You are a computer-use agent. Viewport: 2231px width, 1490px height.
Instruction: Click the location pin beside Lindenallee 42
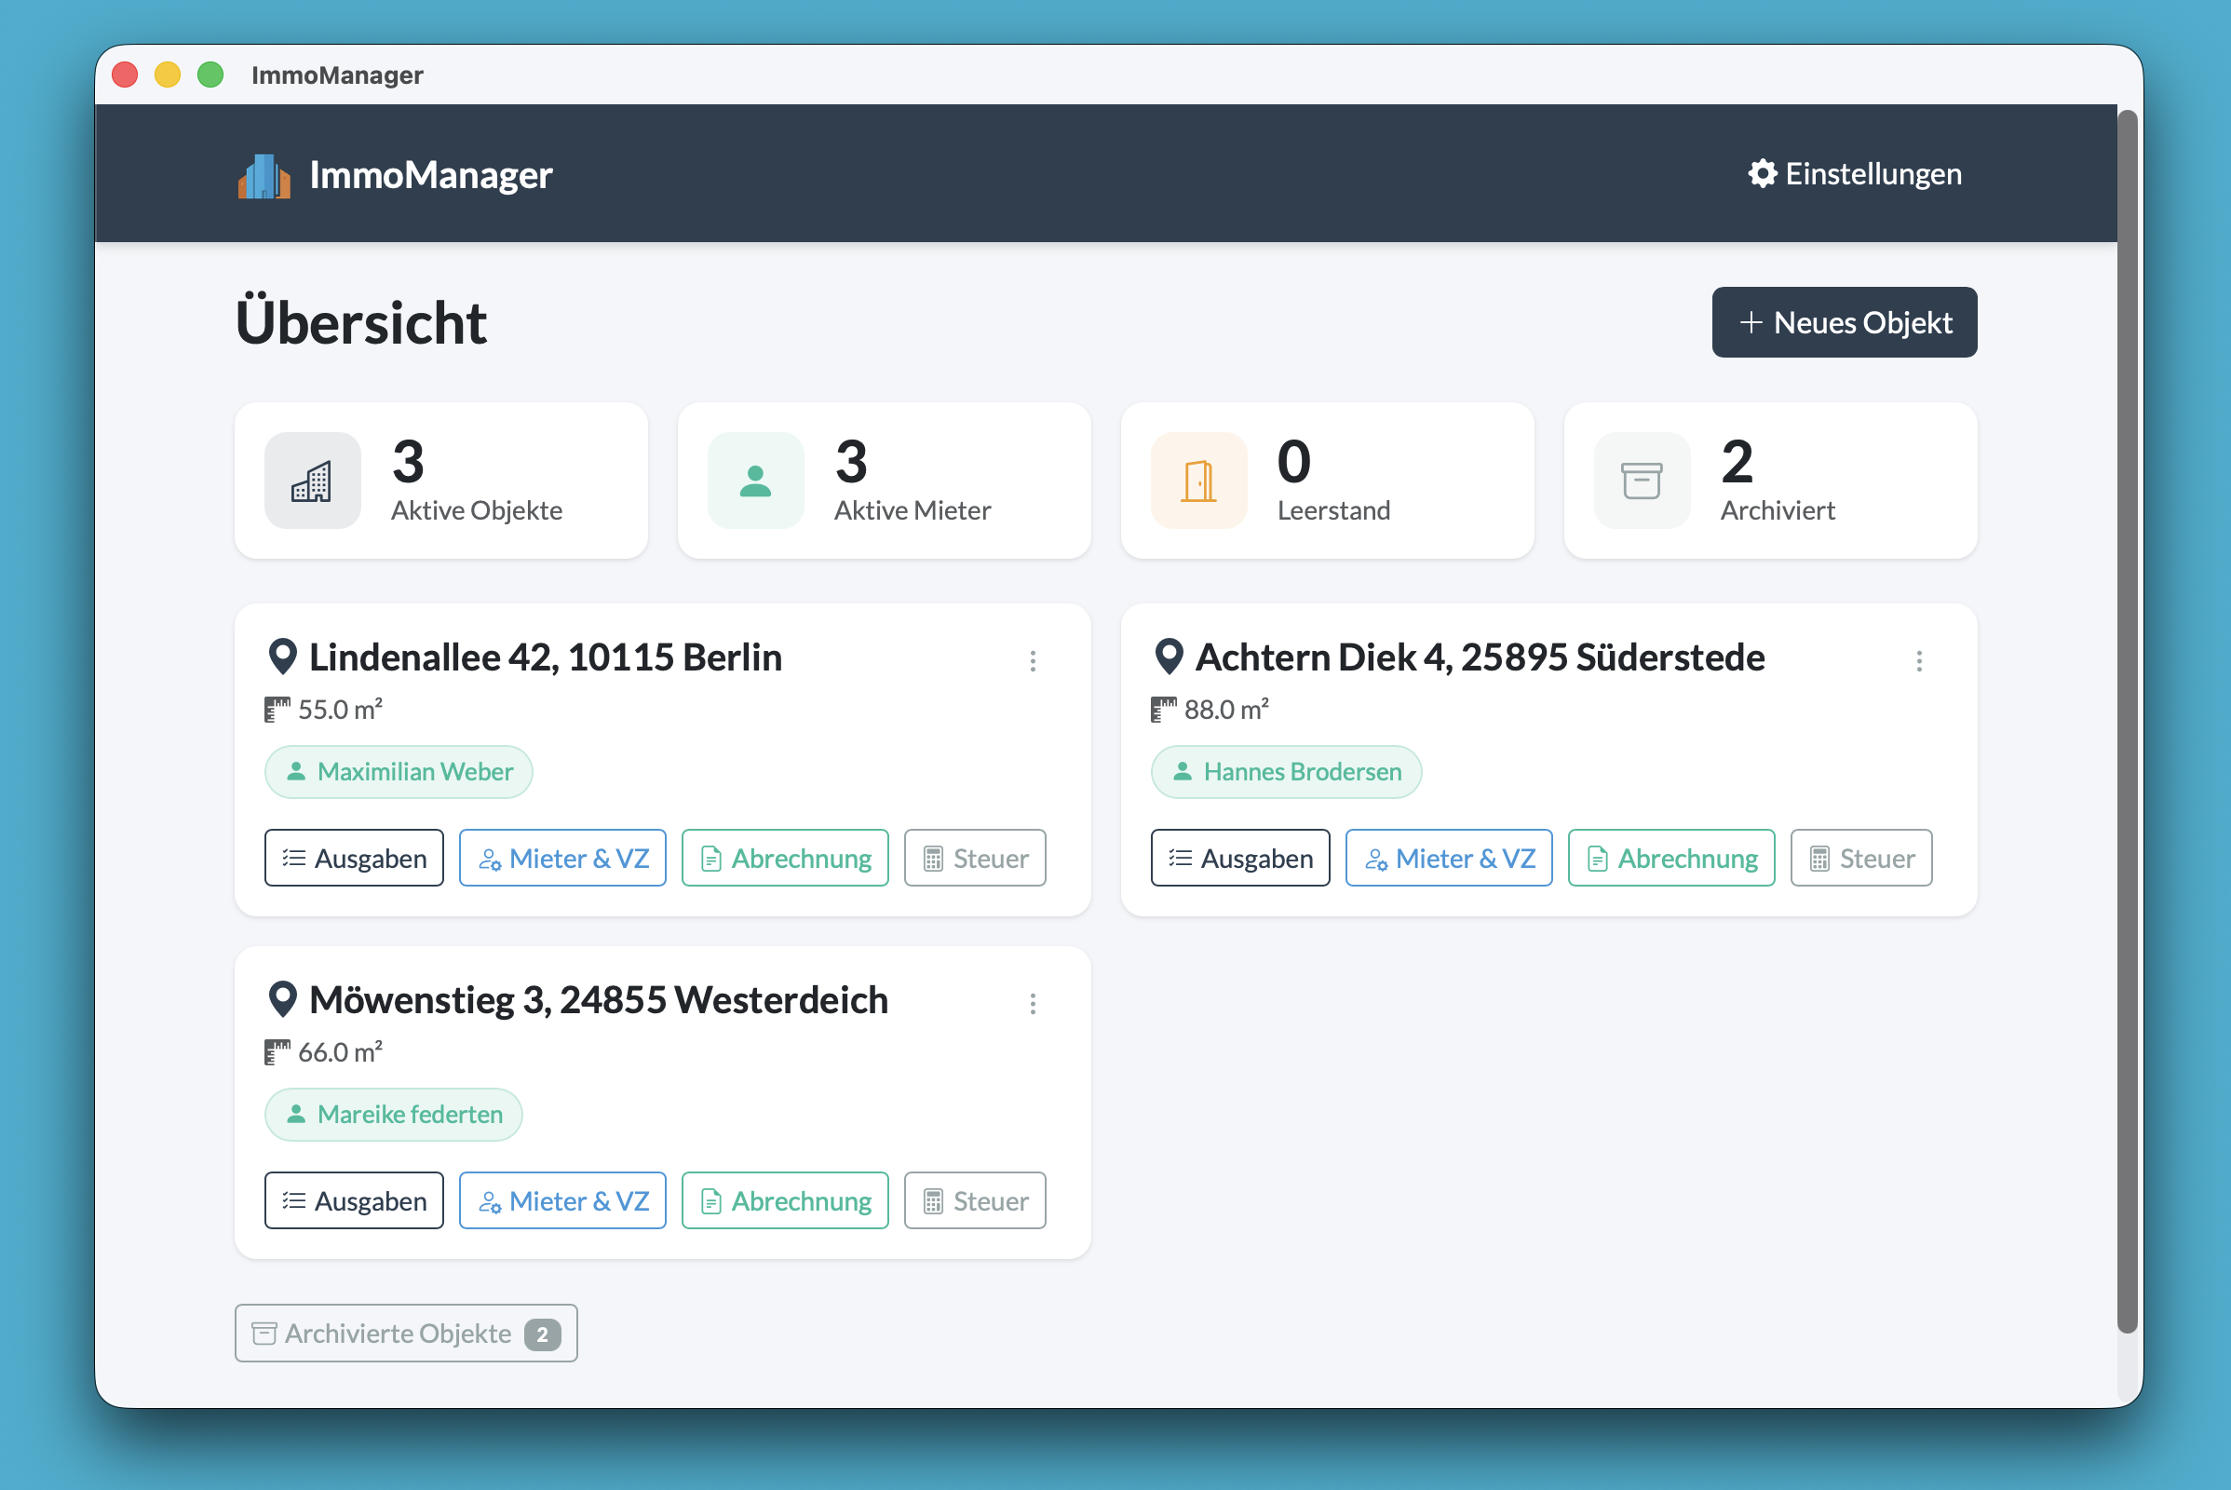point(282,657)
